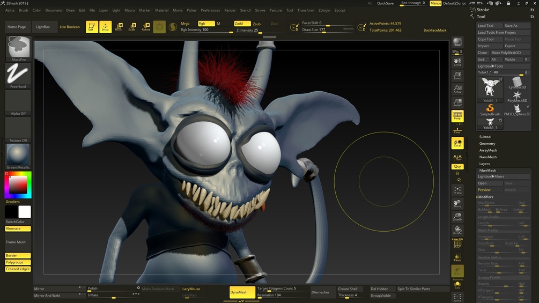
Task: Toggle the Mrgb mode button
Action: point(185,24)
